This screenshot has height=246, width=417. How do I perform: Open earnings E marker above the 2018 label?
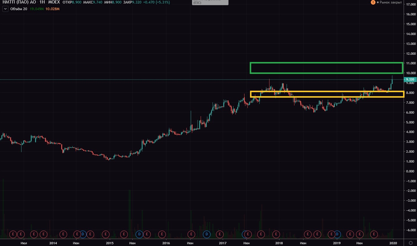[276, 234]
